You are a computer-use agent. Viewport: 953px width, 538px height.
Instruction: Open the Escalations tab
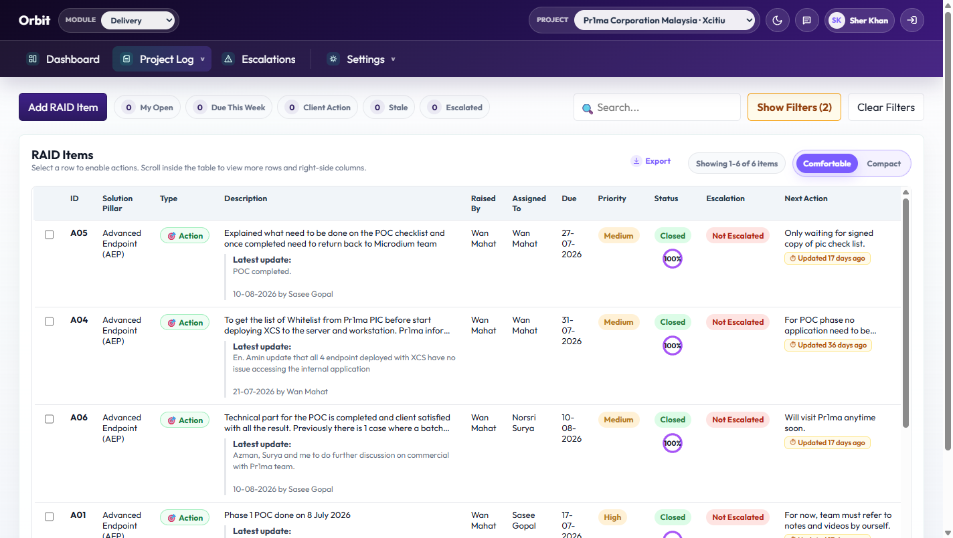(x=258, y=59)
